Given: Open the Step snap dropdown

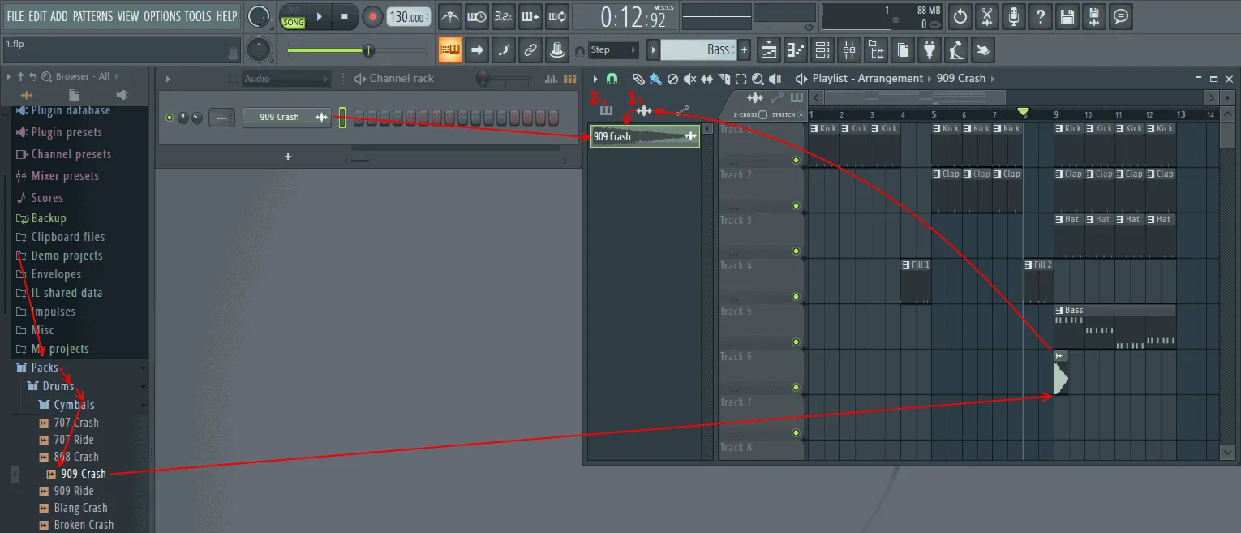Looking at the screenshot, I should coord(614,50).
